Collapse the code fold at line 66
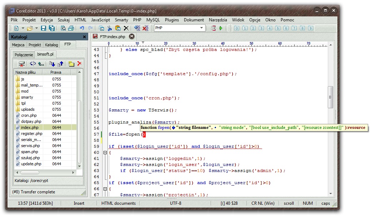Viewport: 376px width, 219px height. click(x=105, y=189)
